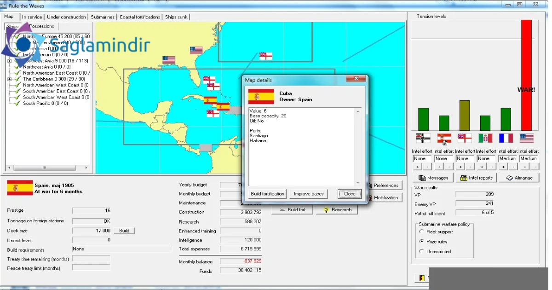This screenshot has height=290, width=552.
Task: Close the Map details dialog
Action: point(350,194)
